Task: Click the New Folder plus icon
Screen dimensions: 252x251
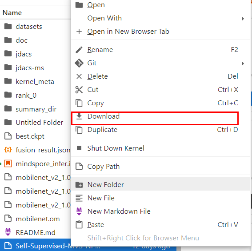Action: click(79, 185)
